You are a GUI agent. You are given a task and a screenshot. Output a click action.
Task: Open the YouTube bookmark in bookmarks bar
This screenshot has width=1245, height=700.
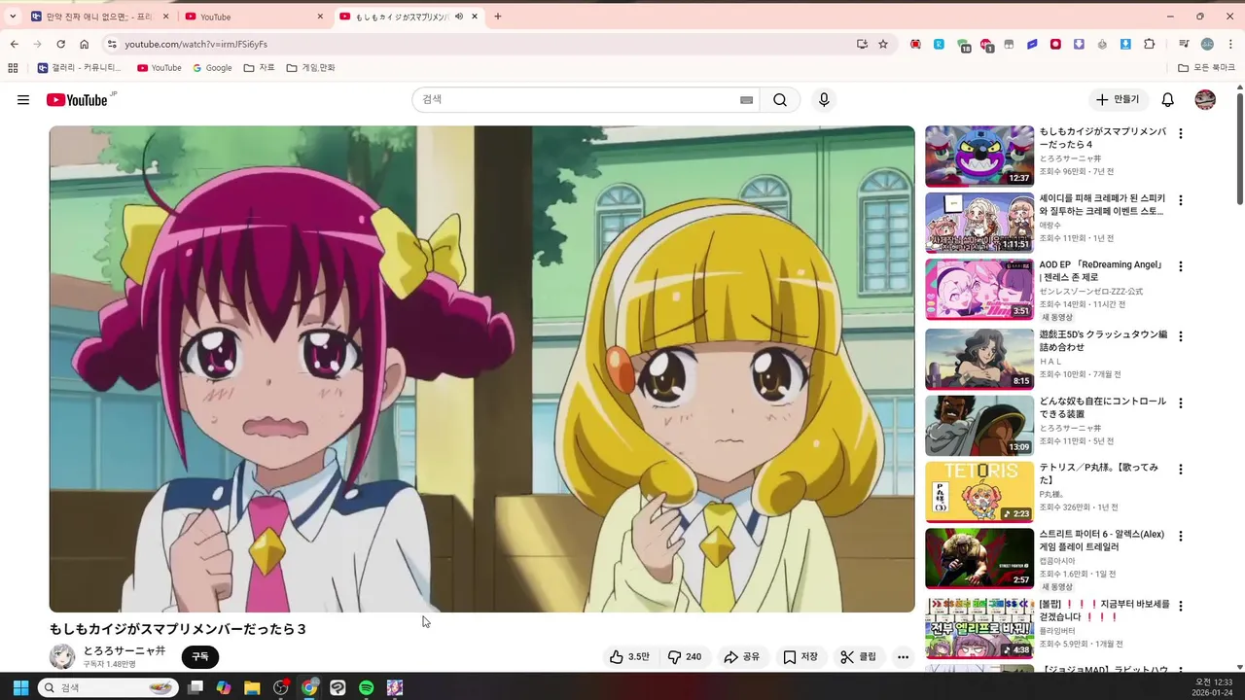point(160,68)
